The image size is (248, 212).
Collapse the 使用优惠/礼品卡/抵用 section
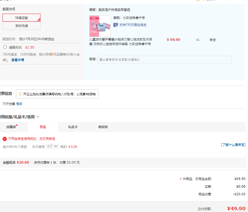click(x=38, y=117)
